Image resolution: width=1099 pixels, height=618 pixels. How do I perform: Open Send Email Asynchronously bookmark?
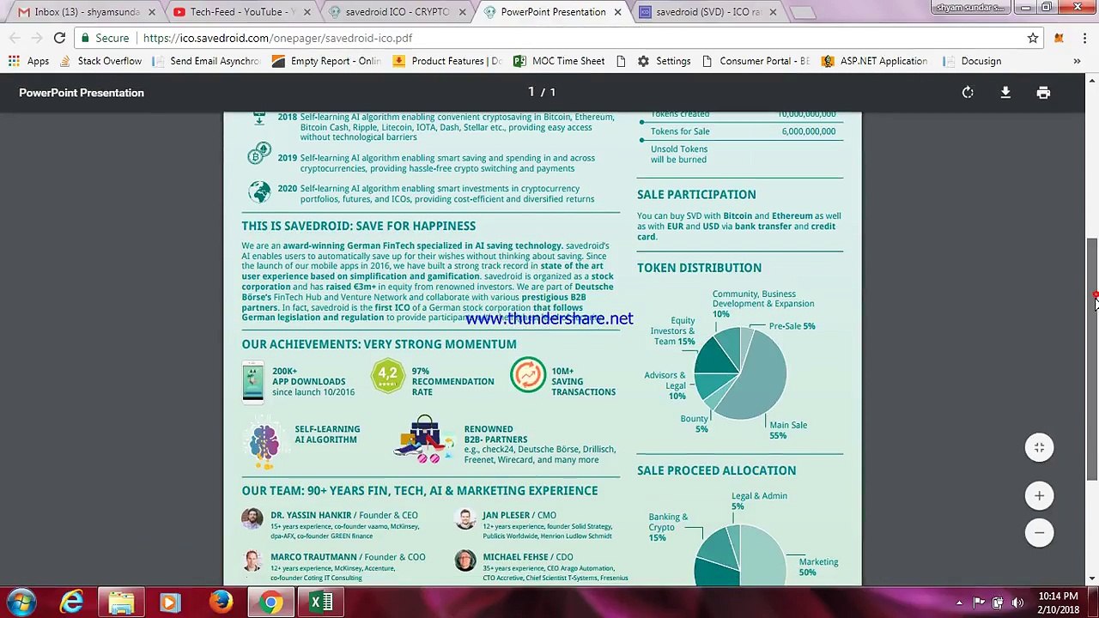point(206,61)
